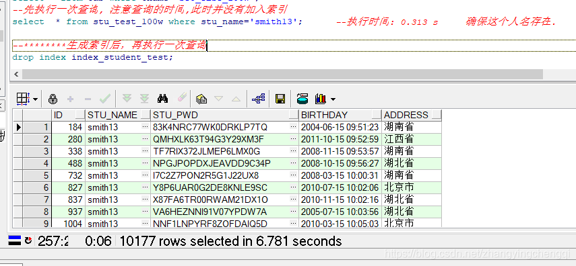The width and height of the screenshot is (576, 266).
Task: Click the next record down-triangle icon
Action: pos(218,99)
